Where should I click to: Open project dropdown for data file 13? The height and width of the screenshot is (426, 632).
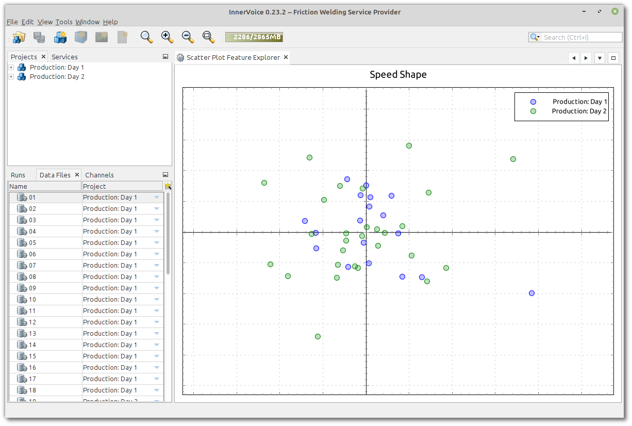pyautogui.click(x=157, y=334)
